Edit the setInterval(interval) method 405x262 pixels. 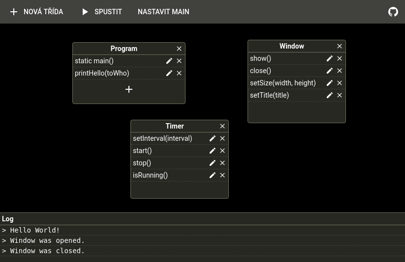[212, 138]
